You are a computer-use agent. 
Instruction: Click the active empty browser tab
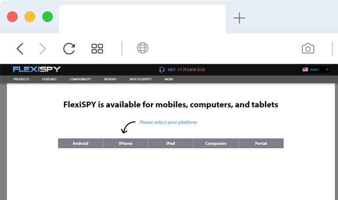(x=142, y=19)
